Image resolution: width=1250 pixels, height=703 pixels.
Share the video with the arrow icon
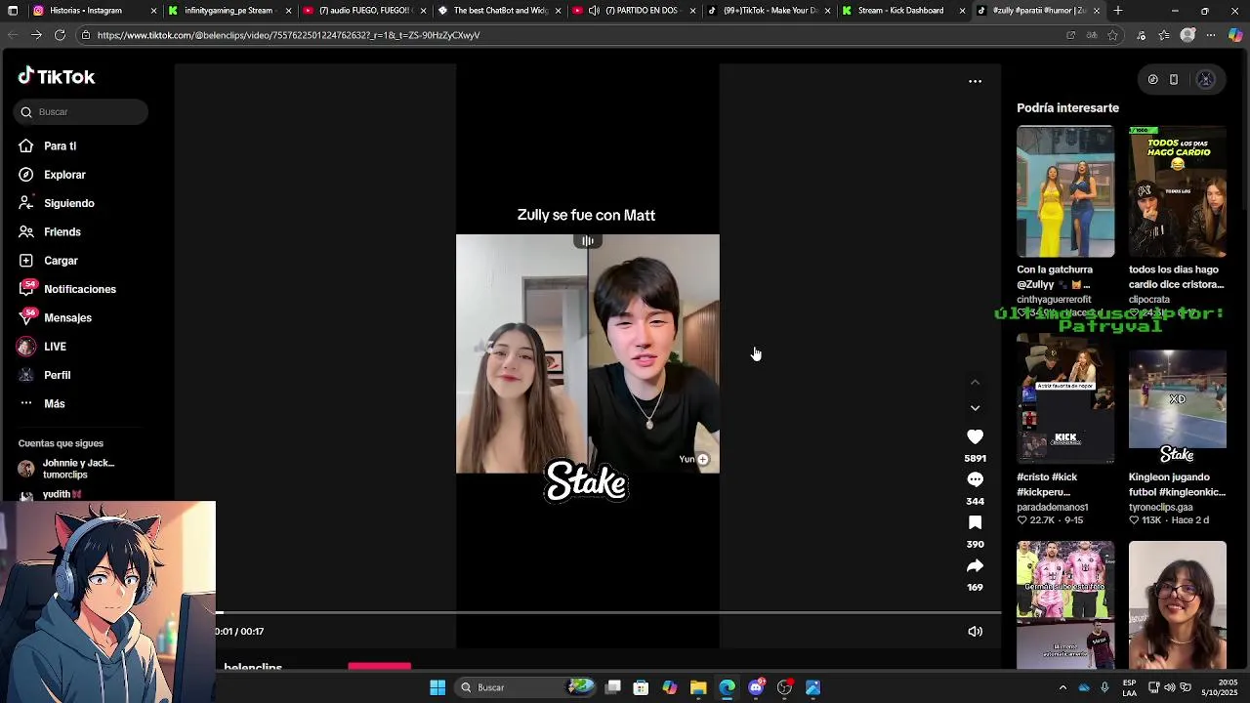pyautogui.click(x=975, y=565)
